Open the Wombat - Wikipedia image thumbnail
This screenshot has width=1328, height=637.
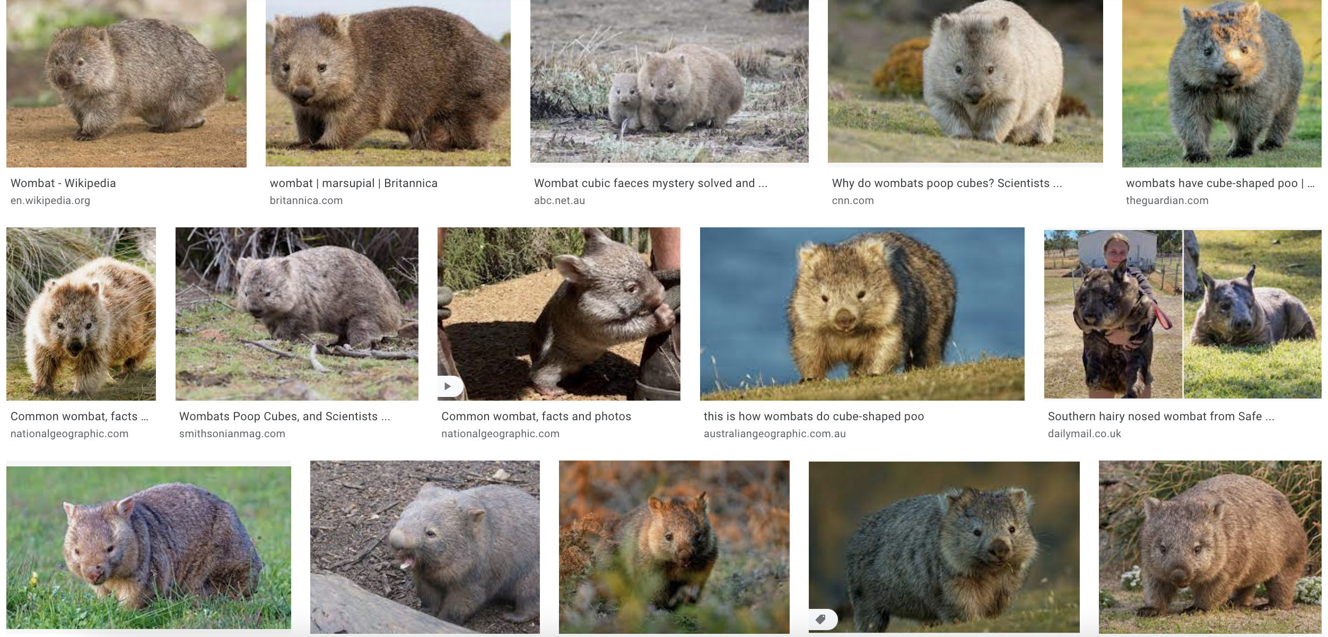(126, 84)
